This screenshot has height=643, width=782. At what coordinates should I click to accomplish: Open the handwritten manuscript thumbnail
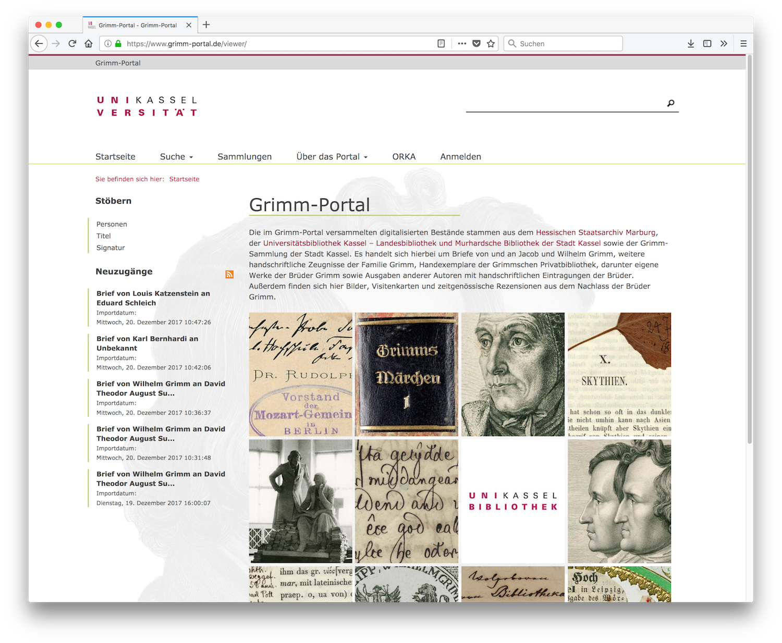click(x=407, y=501)
